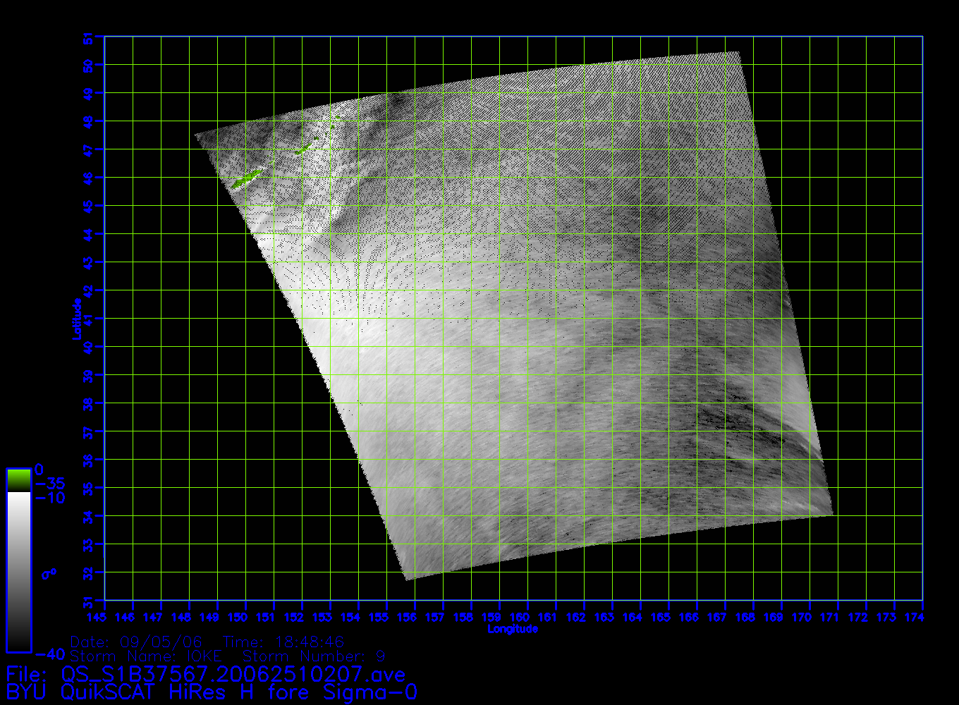
Task: Click the 40 latitude tick label
Action: point(88,348)
